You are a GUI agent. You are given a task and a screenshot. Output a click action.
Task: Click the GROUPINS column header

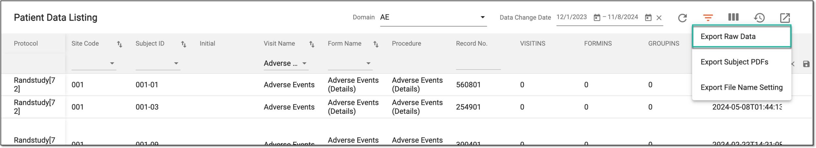664,43
